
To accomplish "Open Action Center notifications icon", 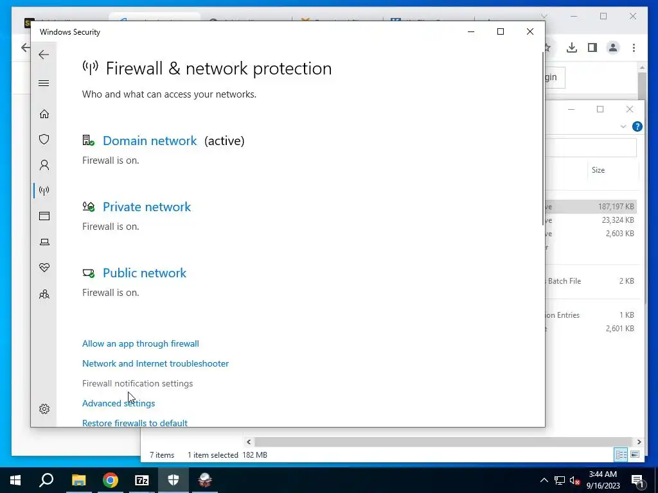I will (x=637, y=480).
